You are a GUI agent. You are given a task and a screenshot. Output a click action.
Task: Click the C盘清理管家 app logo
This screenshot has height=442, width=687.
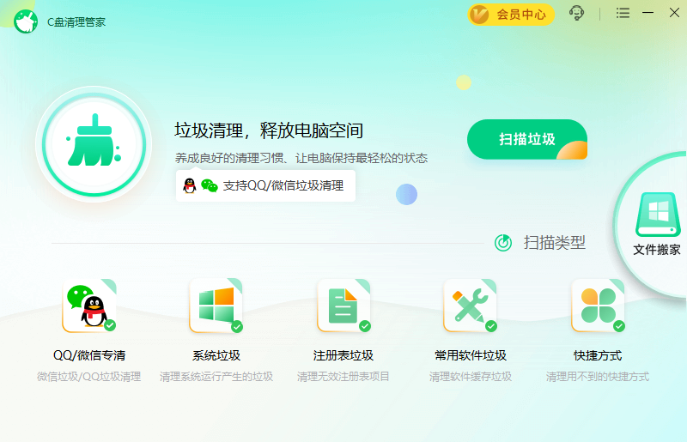pos(26,21)
